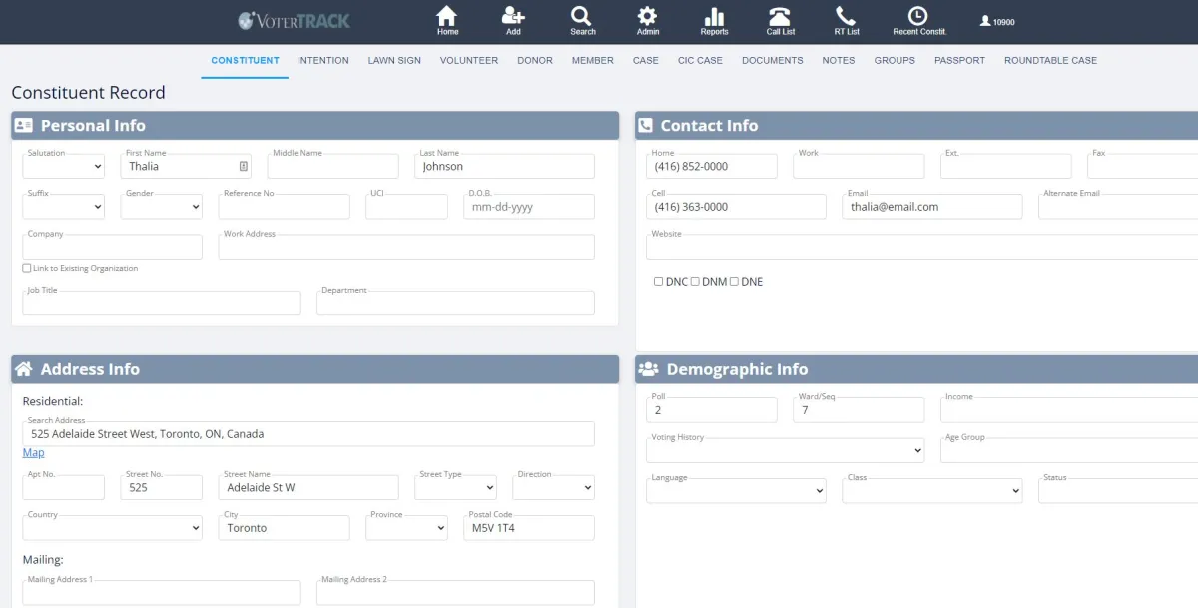1198x608 pixels.
Task: Switch to the Notes tab
Action: click(839, 60)
